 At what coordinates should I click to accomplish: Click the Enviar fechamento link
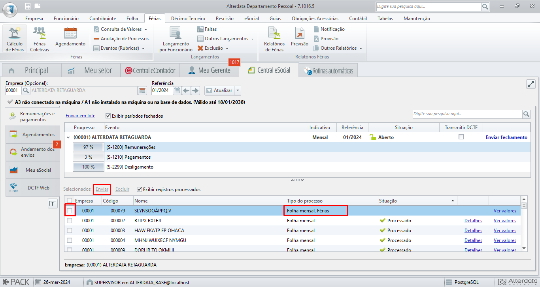pyautogui.click(x=506, y=137)
